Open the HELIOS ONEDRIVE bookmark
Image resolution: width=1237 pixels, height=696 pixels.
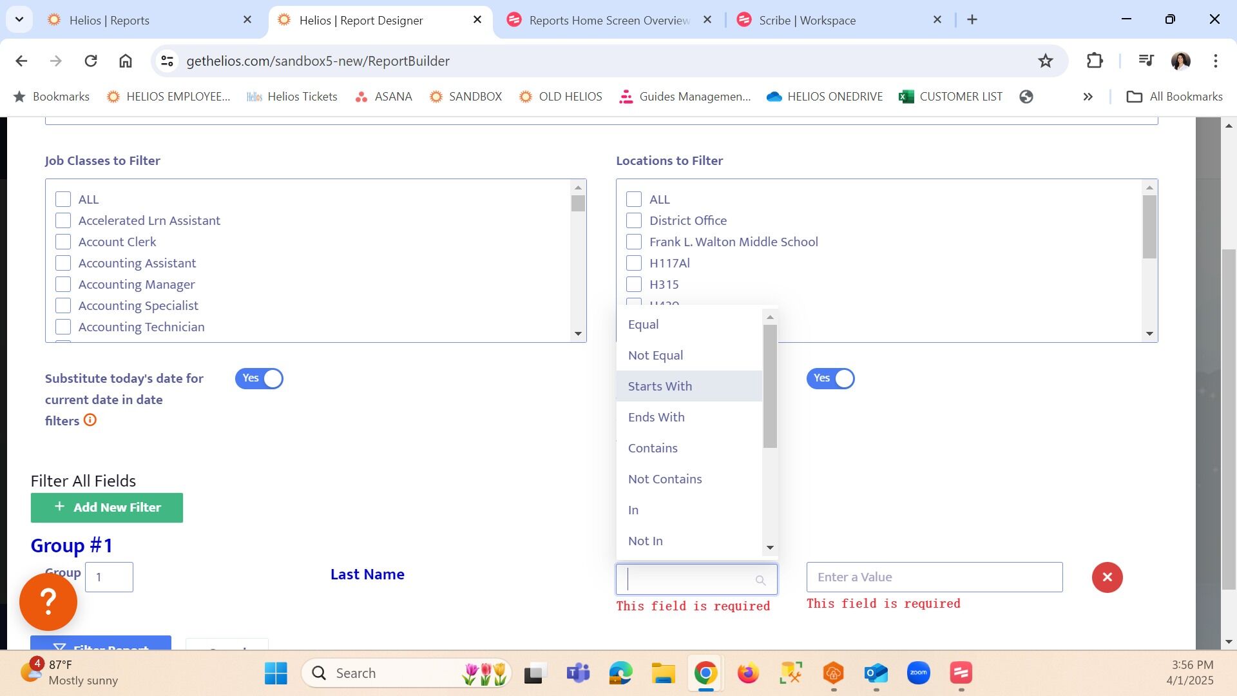click(824, 97)
